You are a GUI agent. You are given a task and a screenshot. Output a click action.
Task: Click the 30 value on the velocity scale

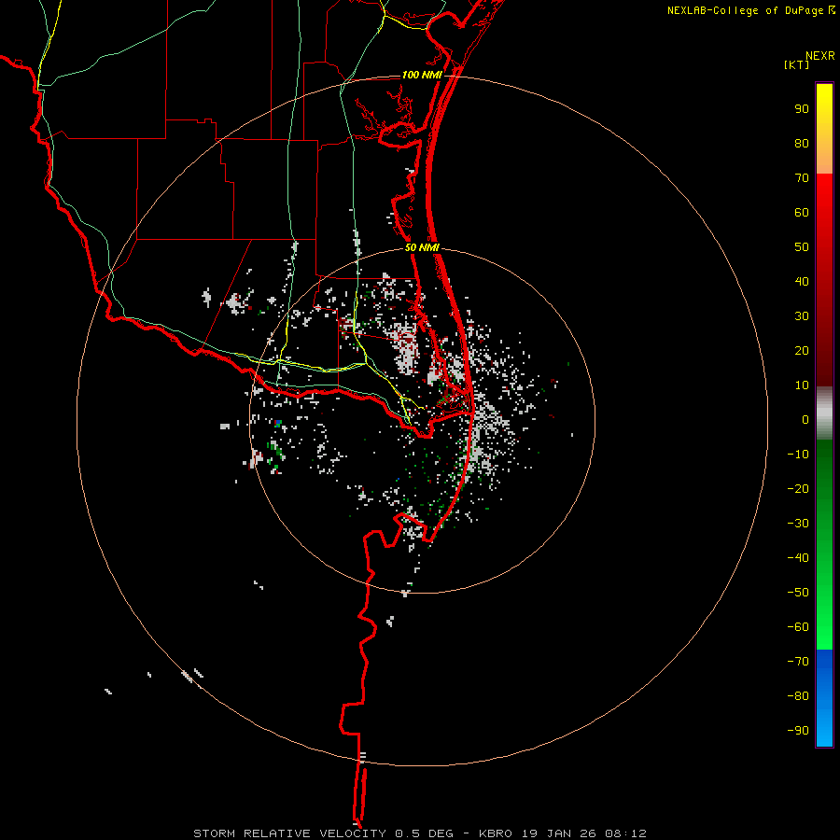802,316
